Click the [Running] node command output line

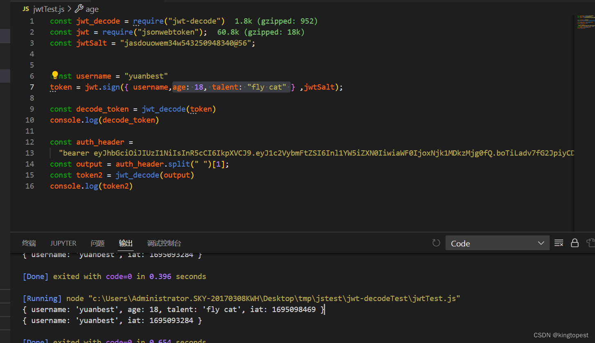[241, 298]
